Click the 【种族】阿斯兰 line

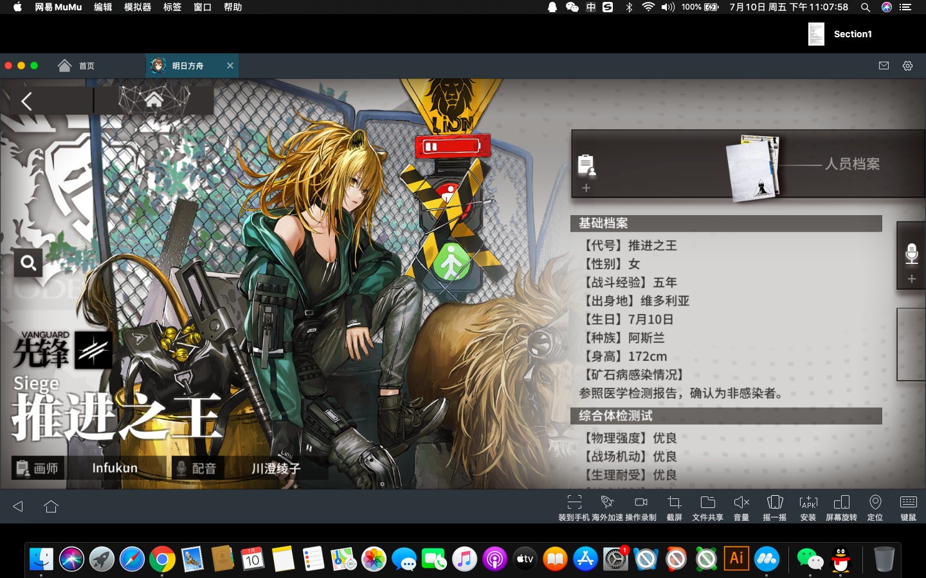click(x=622, y=338)
